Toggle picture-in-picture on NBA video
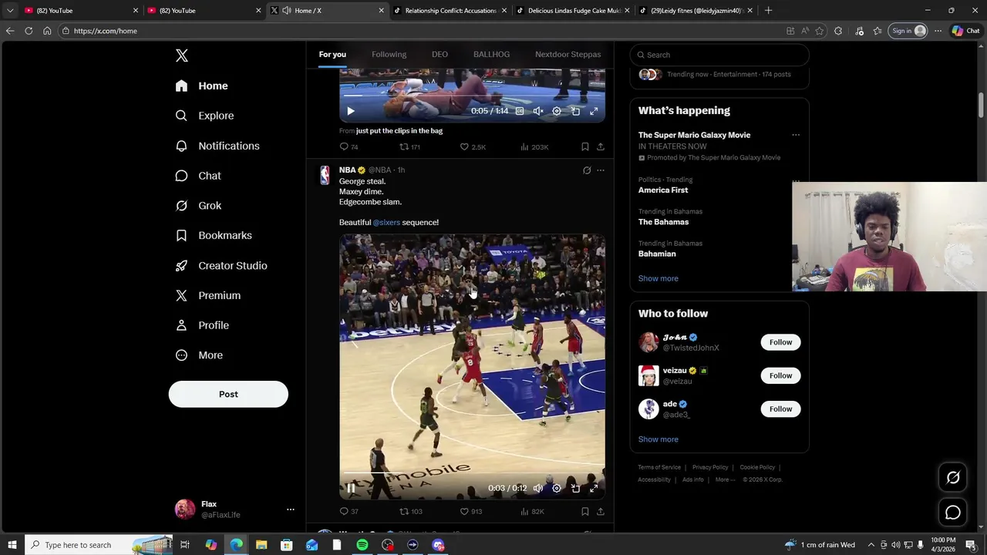 pos(575,488)
